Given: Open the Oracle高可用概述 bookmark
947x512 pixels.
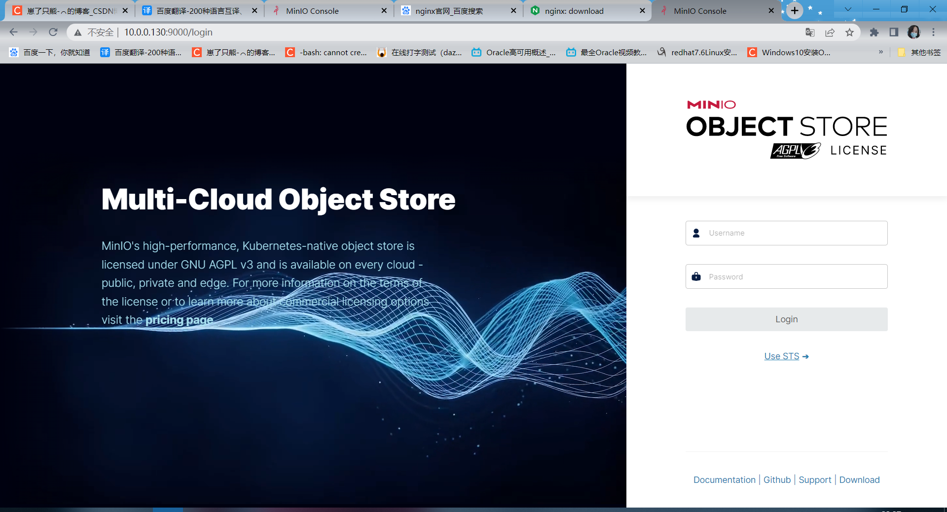Looking at the screenshot, I should [x=514, y=52].
